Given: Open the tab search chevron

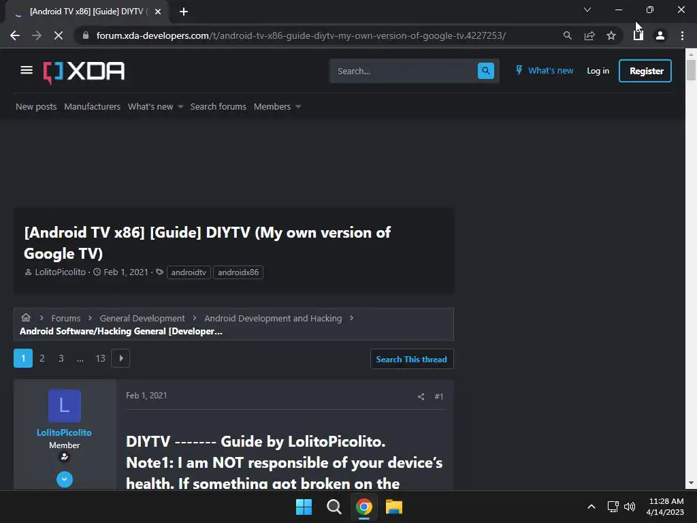Looking at the screenshot, I should pyautogui.click(x=587, y=10).
